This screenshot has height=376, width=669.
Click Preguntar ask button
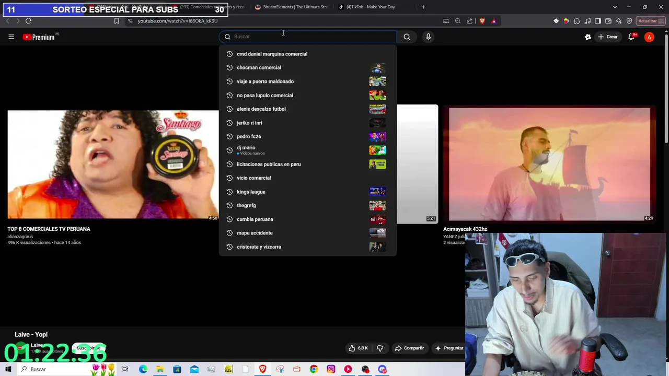point(448,348)
